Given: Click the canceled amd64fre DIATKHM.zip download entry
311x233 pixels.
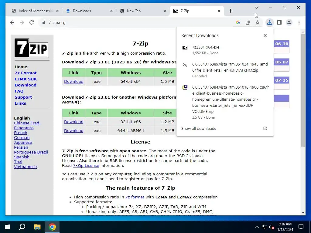Looking at the screenshot, I should (x=225, y=70).
